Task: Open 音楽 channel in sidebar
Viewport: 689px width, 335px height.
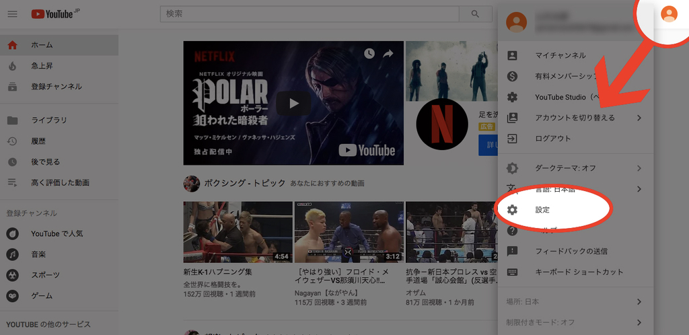Action: [59, 254]
